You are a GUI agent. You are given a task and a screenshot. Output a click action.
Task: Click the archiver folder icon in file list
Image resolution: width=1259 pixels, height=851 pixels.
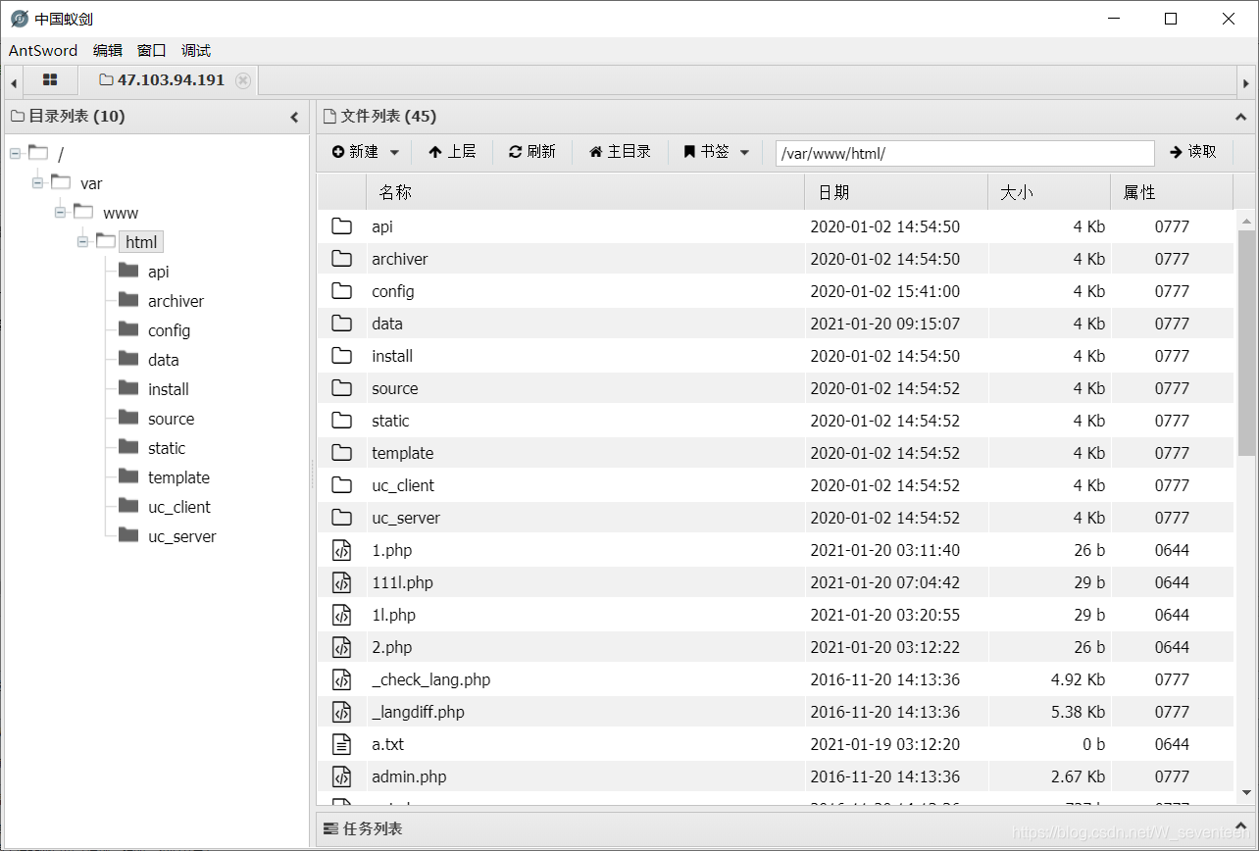[x=341, y=259]
